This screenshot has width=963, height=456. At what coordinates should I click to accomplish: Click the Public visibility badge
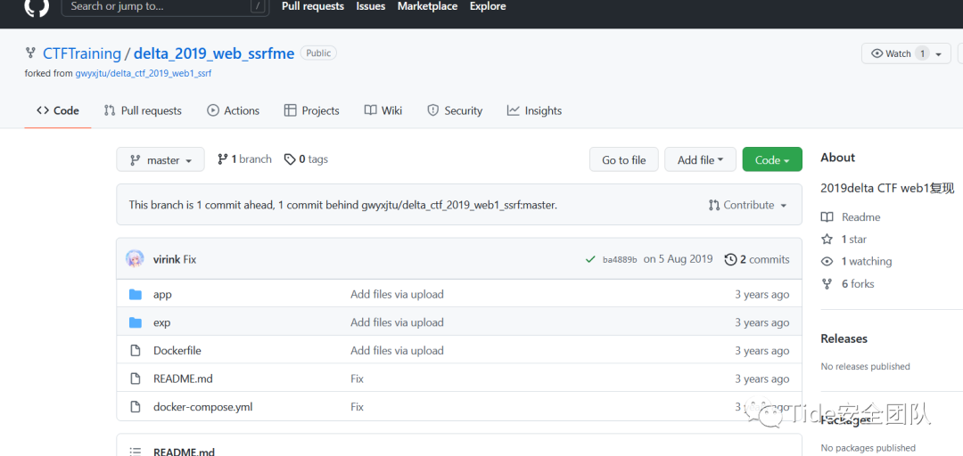pyautogui.click(x=318, y=53)
